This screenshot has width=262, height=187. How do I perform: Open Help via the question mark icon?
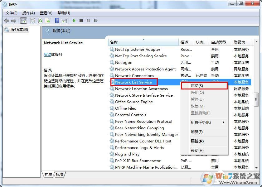[x=57, y=21]
